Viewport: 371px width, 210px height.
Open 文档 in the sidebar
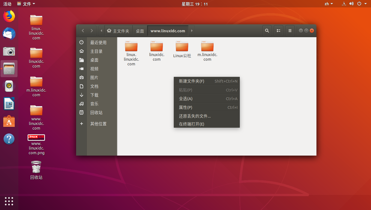coord(97,86)
